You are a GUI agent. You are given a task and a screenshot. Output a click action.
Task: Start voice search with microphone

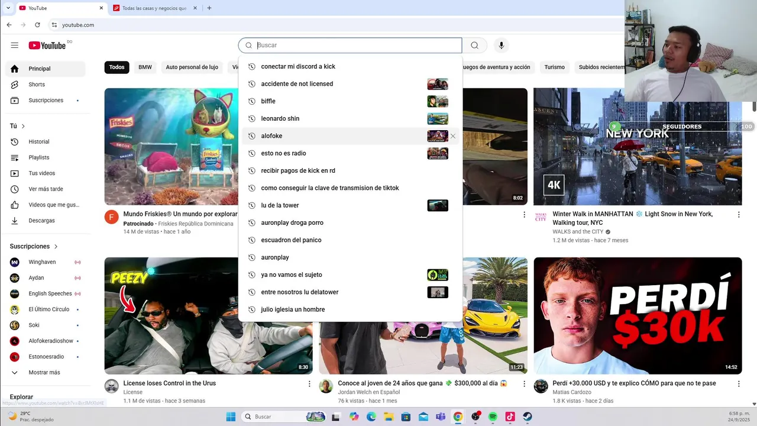click(501, 46)
